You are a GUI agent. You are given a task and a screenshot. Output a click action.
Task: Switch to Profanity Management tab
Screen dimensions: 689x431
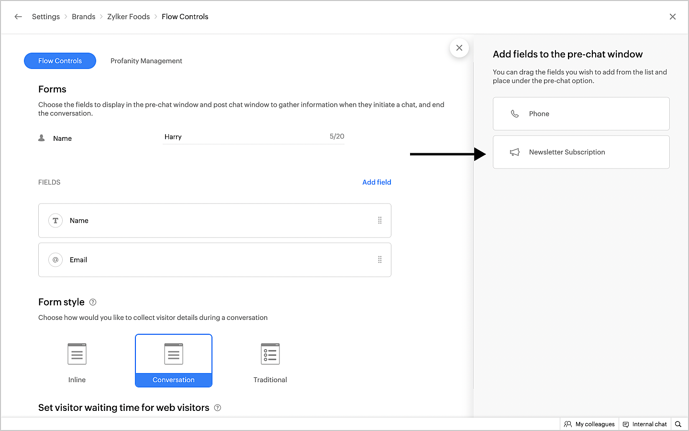click(x=146, y=61)
